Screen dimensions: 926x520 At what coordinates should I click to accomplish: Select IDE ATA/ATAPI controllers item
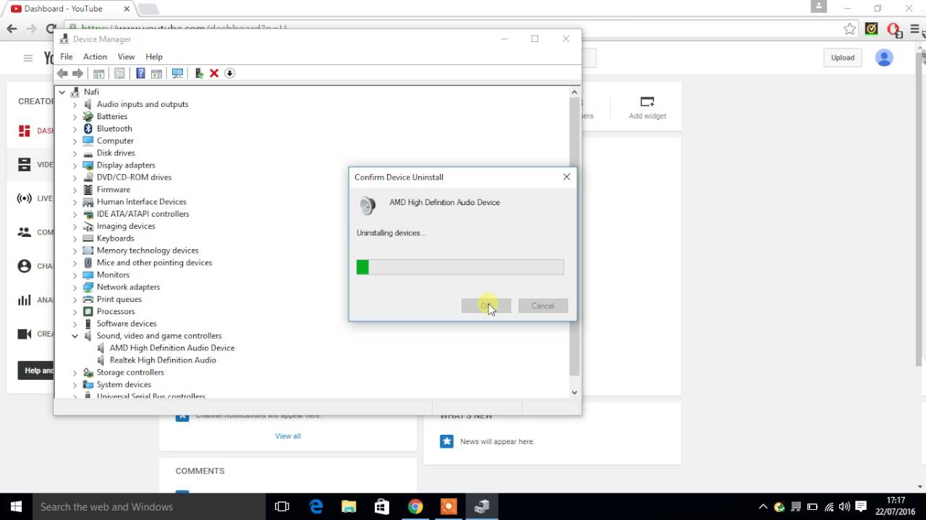point(143,214)
